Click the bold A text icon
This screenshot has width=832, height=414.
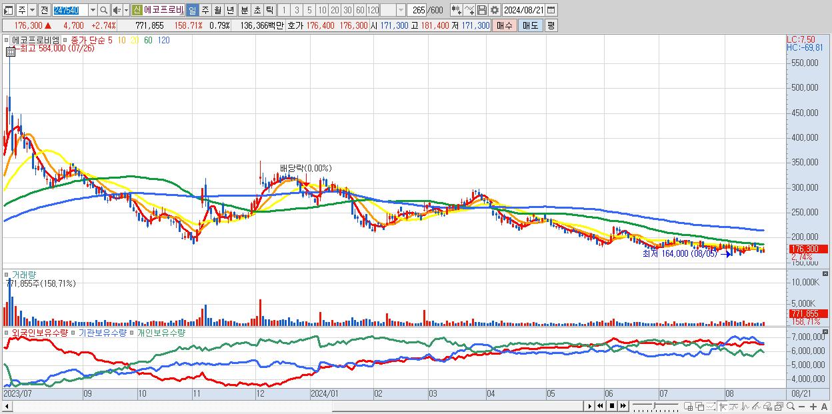tap(825, 406)
